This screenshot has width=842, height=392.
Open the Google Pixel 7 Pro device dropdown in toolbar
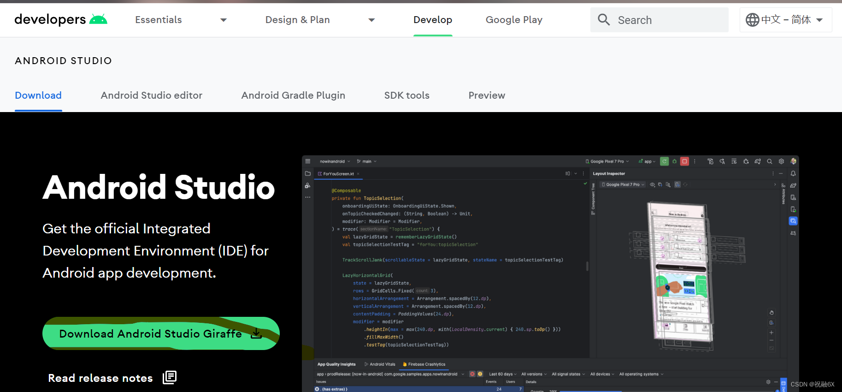(x=607, y=161)
